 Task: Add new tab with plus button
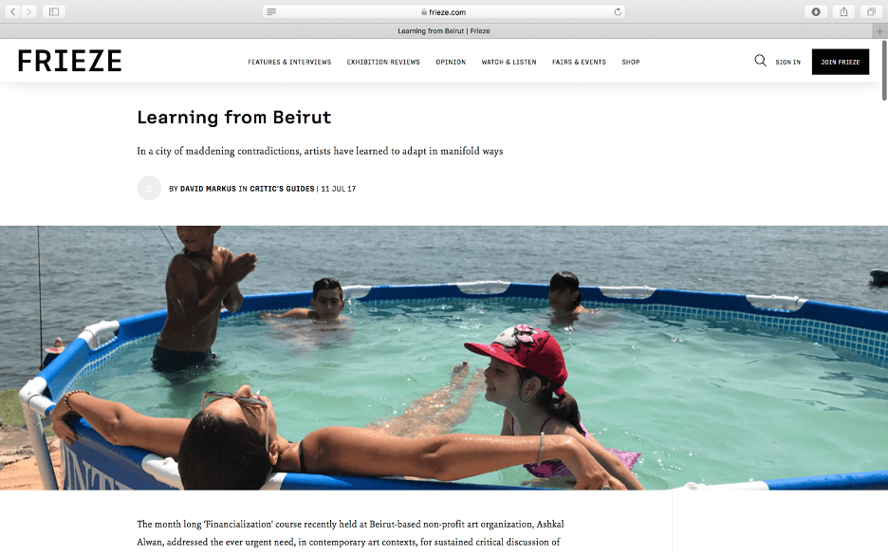pos(879,31)
